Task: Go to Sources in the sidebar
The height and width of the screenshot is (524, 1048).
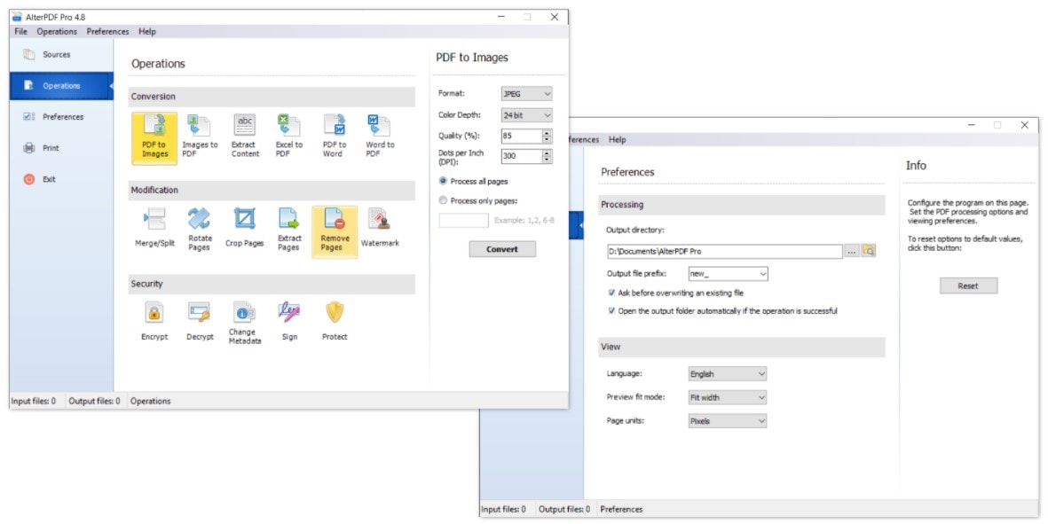Action: coord(61,55)
